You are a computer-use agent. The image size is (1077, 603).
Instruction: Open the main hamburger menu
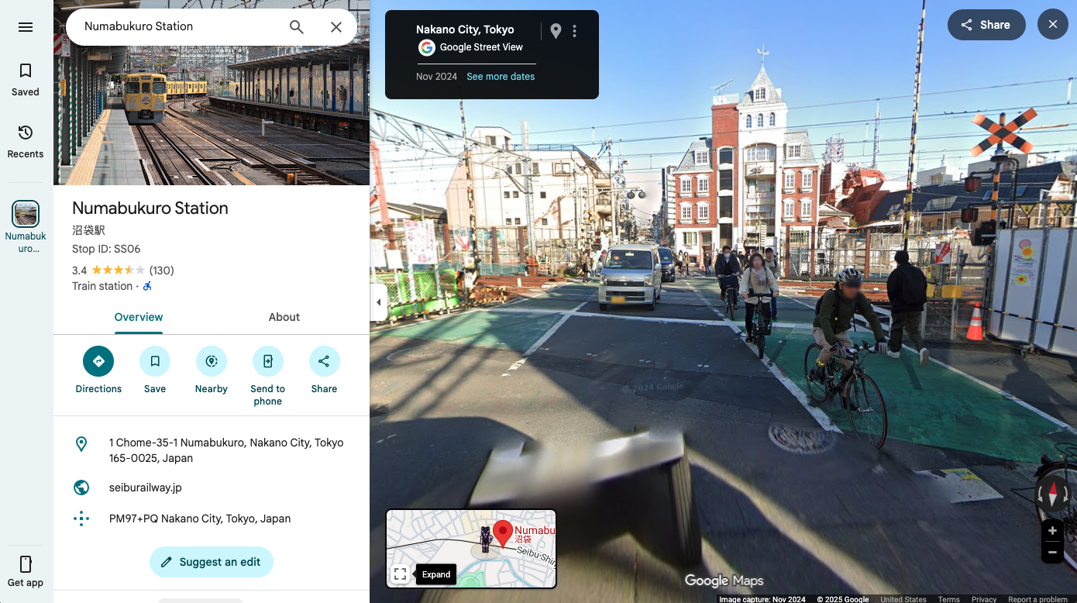click(x=26, y=27)
